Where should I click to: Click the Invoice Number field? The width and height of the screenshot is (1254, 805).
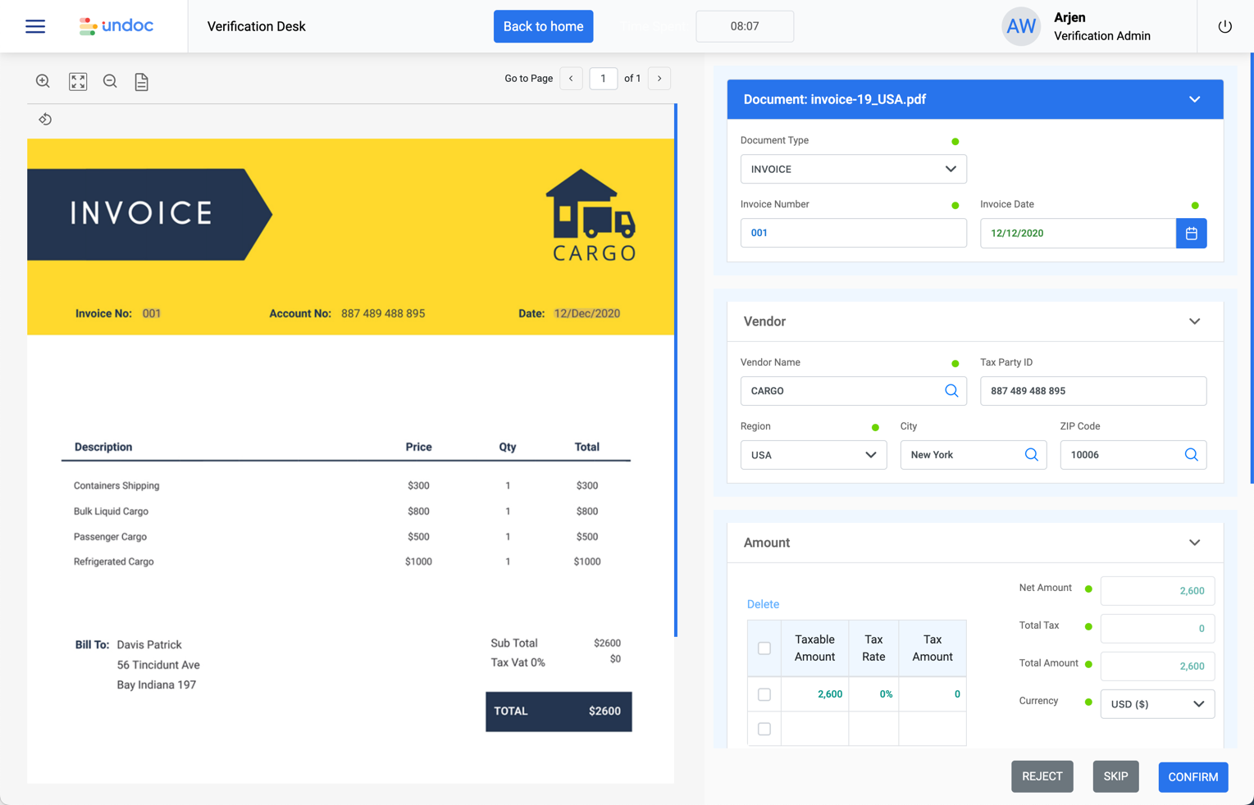(853, 233)
